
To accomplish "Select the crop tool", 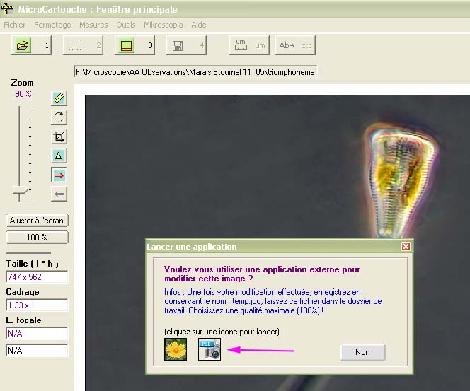I will pyautogui.click(x=59, y=137).
